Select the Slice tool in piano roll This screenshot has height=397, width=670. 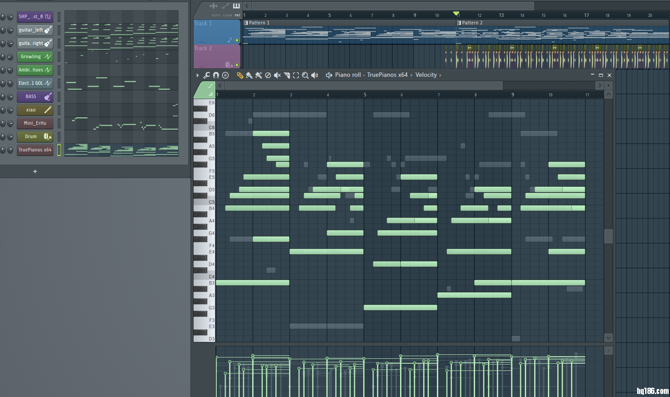(287, 75)
